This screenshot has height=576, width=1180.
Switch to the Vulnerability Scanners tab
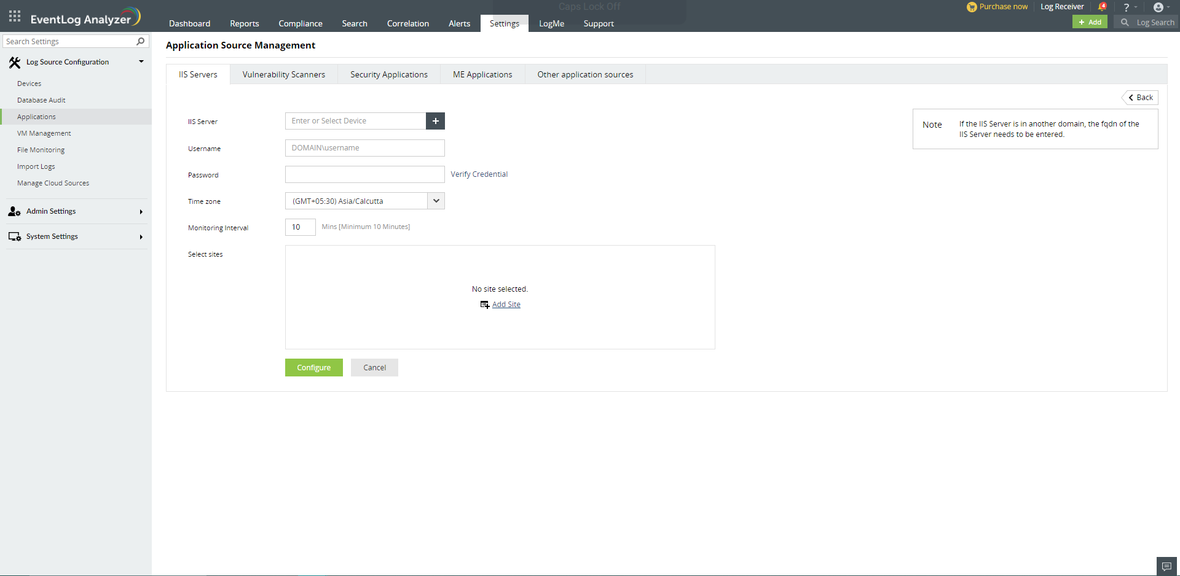tap(283, 74)
